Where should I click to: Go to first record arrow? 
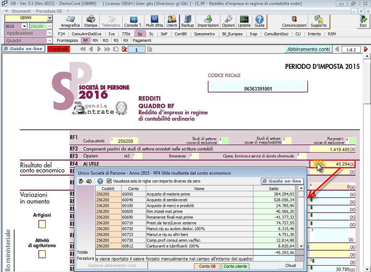(83, 49)
